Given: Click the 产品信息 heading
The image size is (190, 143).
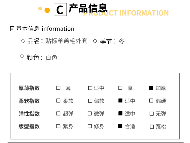Looking at the screenshot, I should point(88,9).
